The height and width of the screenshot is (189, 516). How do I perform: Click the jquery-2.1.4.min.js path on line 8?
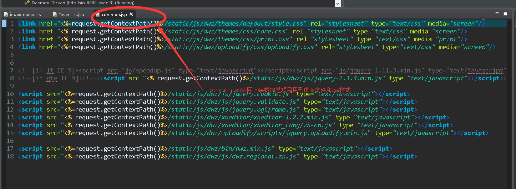pyautogui.click(x=316, y=78)
